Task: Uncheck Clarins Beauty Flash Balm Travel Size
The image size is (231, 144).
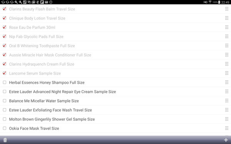Action: (5, 9)
